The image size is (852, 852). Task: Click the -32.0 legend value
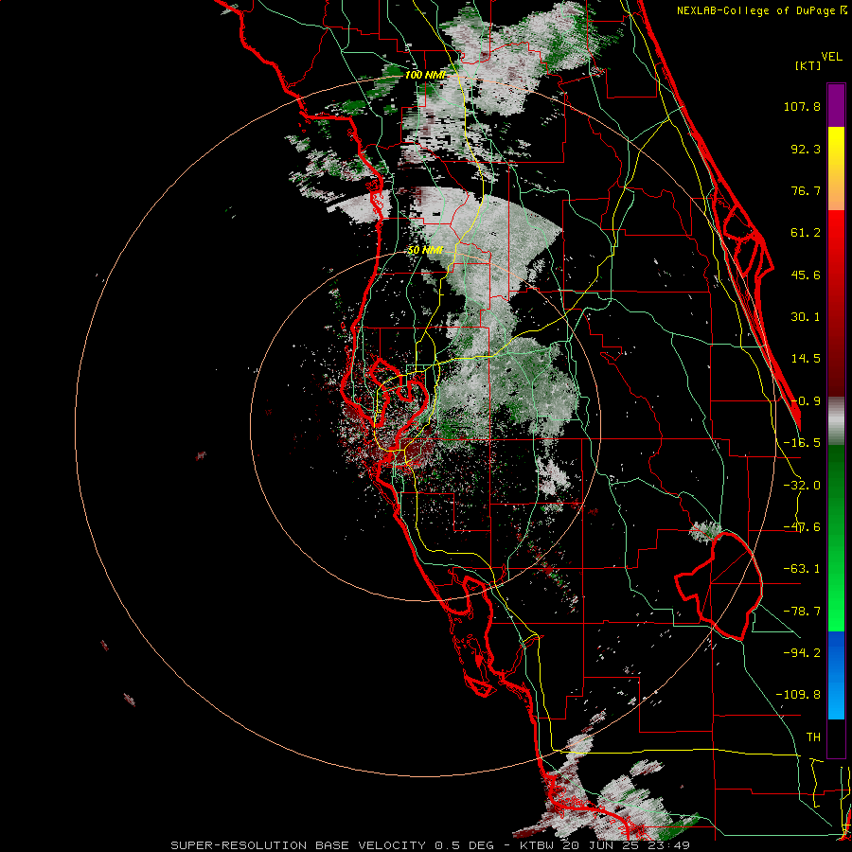tap(802, 486)
